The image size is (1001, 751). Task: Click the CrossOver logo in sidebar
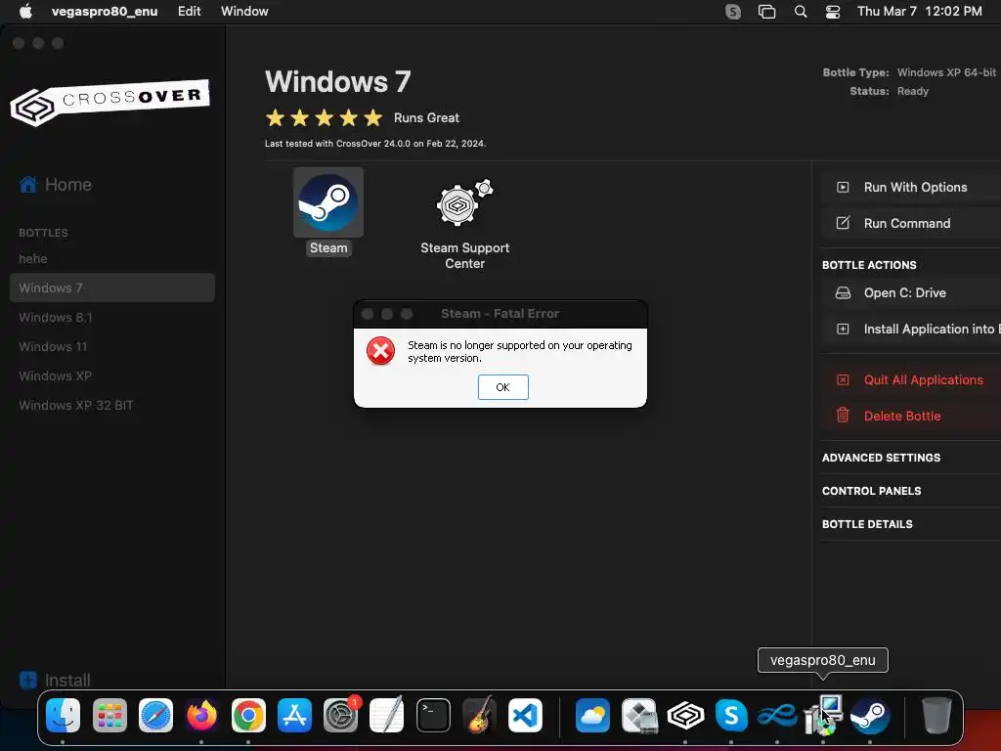[x=109, y=102]
